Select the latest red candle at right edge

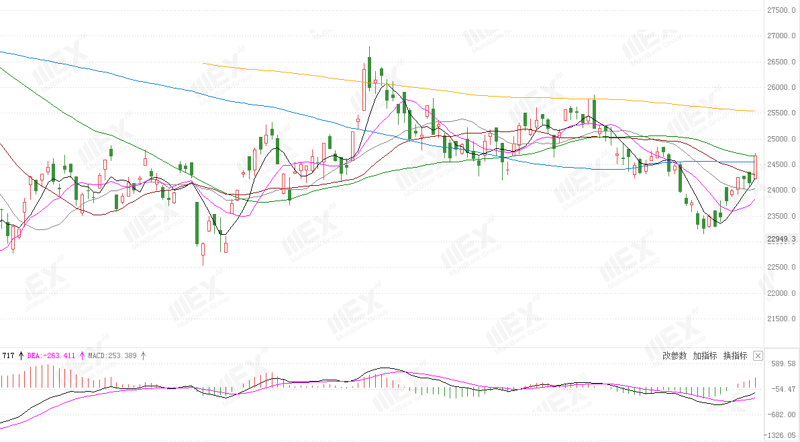tap(756, 167)
